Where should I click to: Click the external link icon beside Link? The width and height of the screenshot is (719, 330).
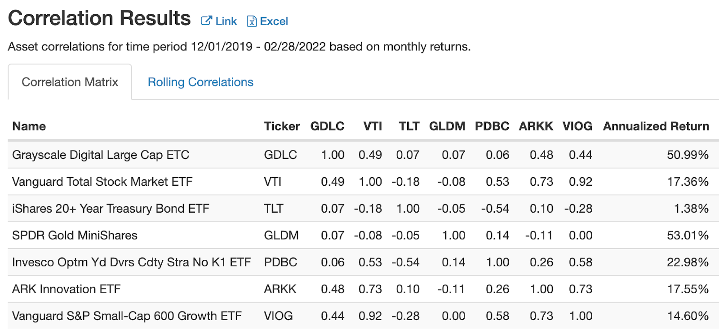pyautogui.click(x=206, y=21)
